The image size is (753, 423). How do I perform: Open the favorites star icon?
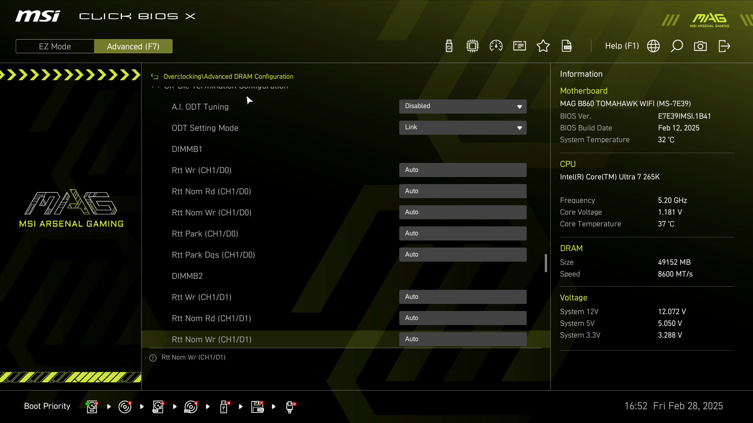(x=543, y=46)
